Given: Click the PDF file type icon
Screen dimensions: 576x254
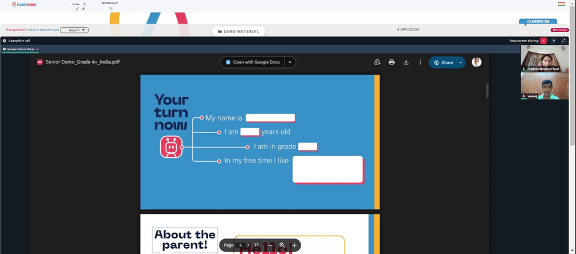Looking at the screenshot, I should [x=40, y=62].
